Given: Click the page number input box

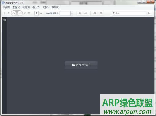Looking at the screenshot, I should [36, 13].
